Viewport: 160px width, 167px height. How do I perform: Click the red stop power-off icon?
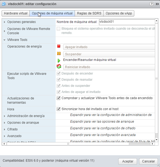59,46
